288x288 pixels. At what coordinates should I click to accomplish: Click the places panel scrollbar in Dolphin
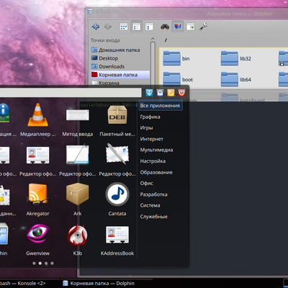pyautogui.click(x=153, y=63)
